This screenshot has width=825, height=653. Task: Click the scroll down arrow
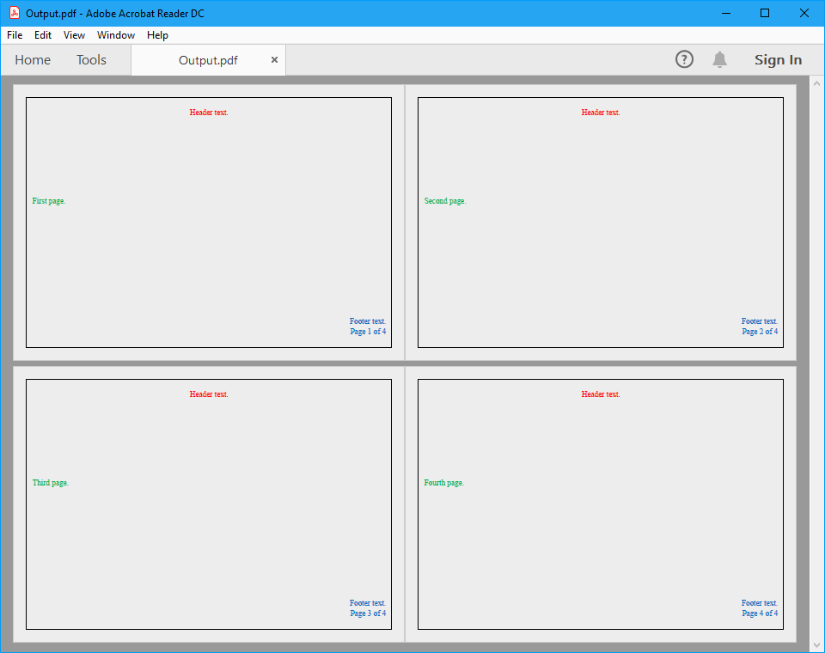816,644
